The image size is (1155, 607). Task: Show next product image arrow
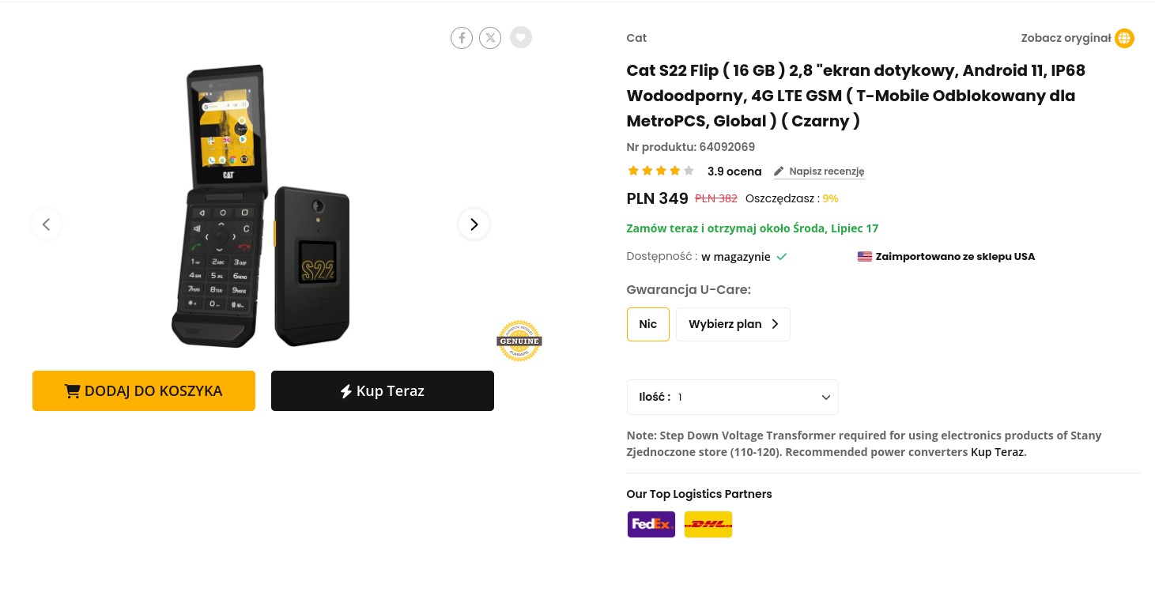tap(474, 224)
